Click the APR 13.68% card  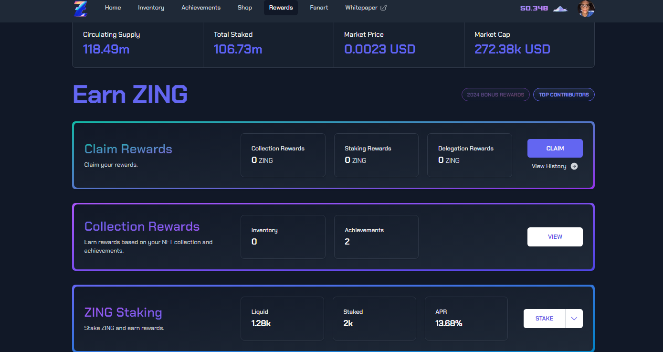tap(466, 319)
